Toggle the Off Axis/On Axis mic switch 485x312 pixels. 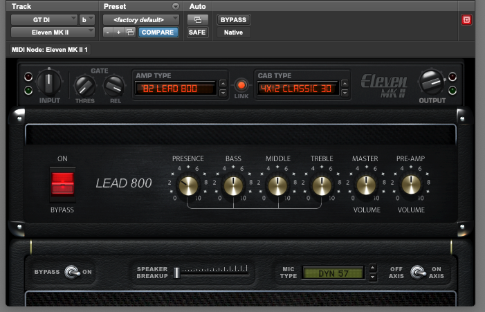click(418, 272)
